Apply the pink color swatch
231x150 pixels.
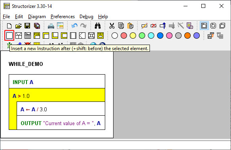pyautogui.click(x=169, y=36)
